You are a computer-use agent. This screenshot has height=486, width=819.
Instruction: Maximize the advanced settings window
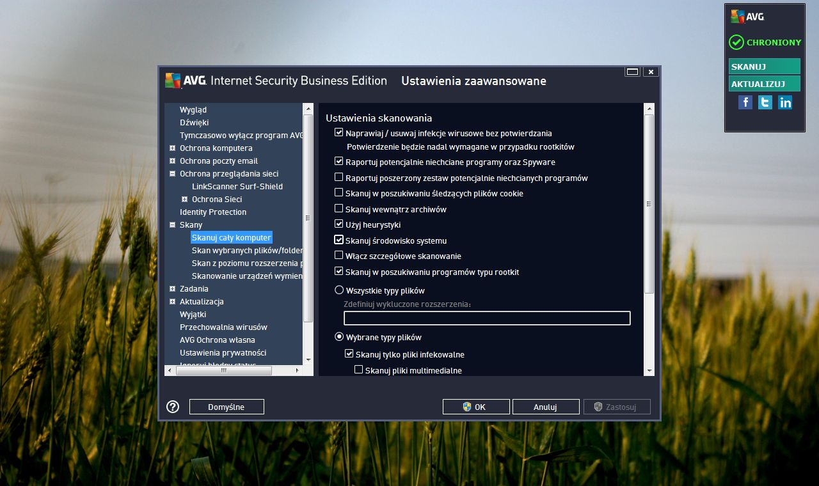(633, 72)
